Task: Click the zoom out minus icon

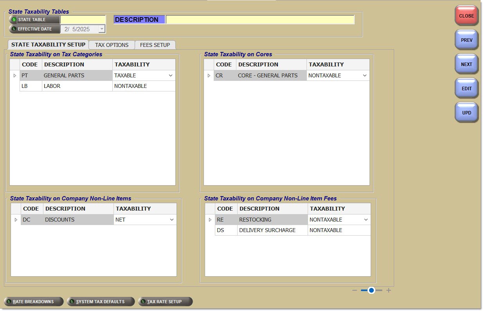Action: pos(354,290)
